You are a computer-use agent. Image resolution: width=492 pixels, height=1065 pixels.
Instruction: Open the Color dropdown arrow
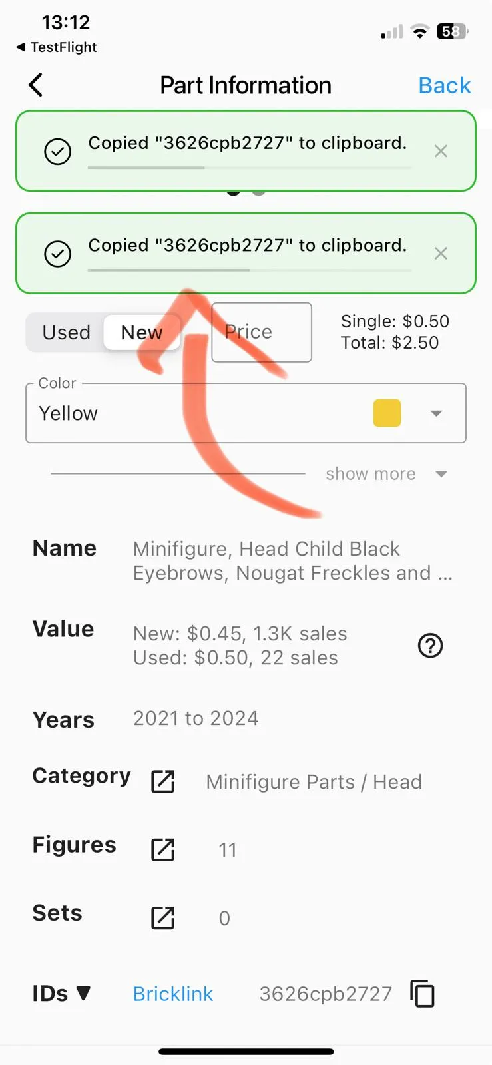coord(436,413)
